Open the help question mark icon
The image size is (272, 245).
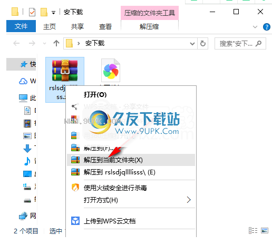[267, 27]
